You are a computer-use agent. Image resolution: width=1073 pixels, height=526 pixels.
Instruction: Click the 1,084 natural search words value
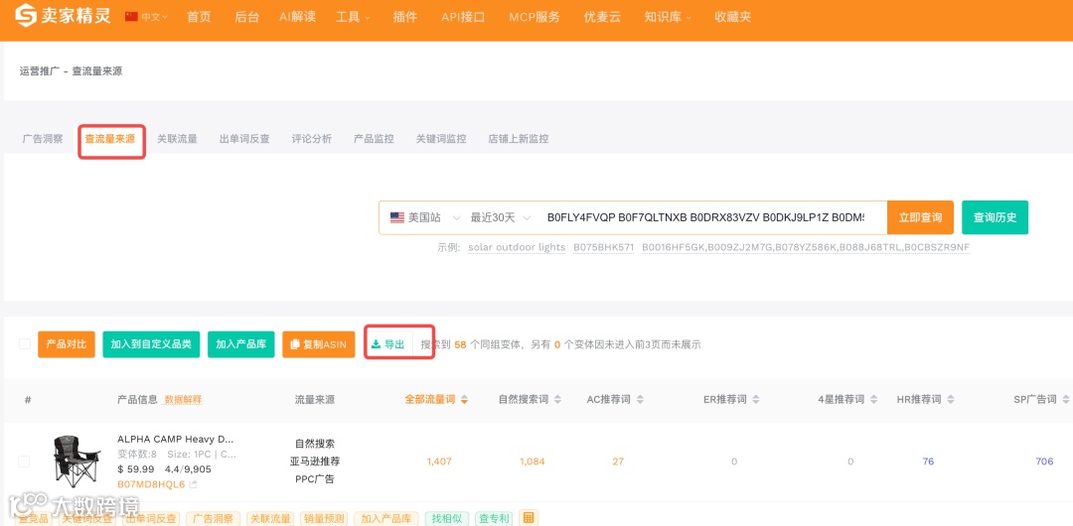pos(532,461)
